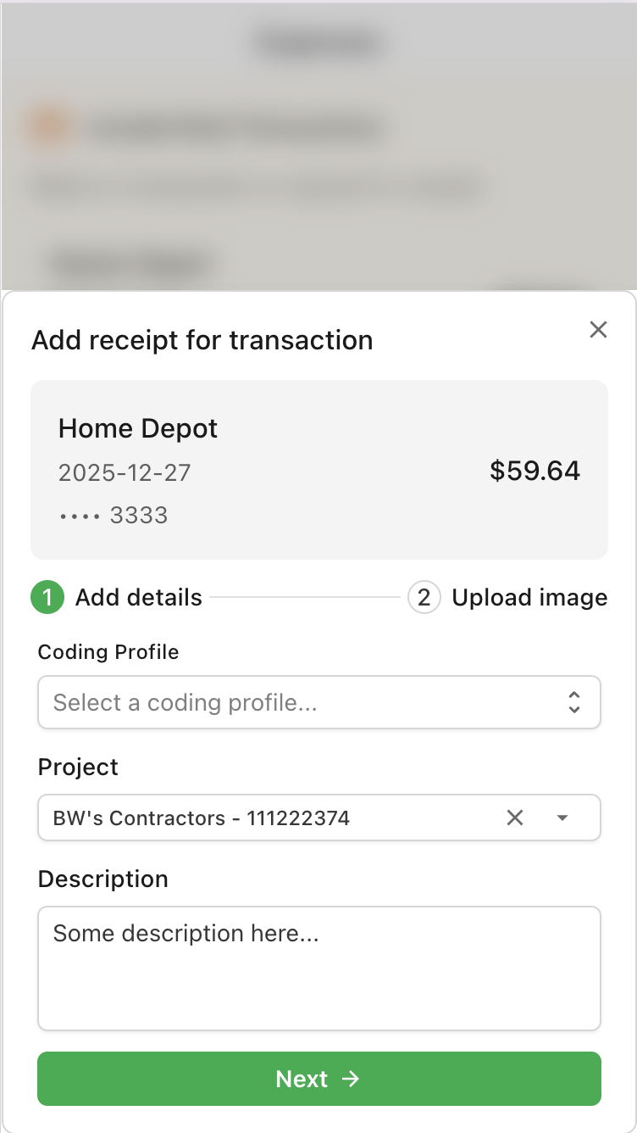Image resolution: width=637 pixels, height=1133 pixels.
Task: Click the up-down chevrons in Coding Profile
Action: [x=574, y=702]
